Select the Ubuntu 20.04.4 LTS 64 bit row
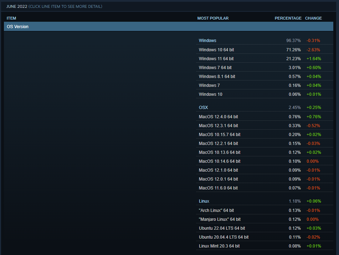 tap(264, 237)
